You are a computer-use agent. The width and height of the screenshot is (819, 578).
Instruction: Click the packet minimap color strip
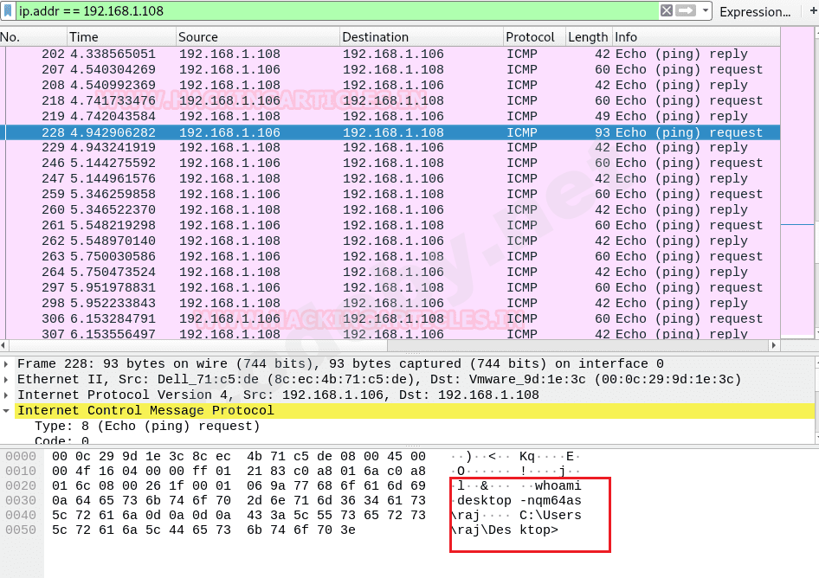797,183
